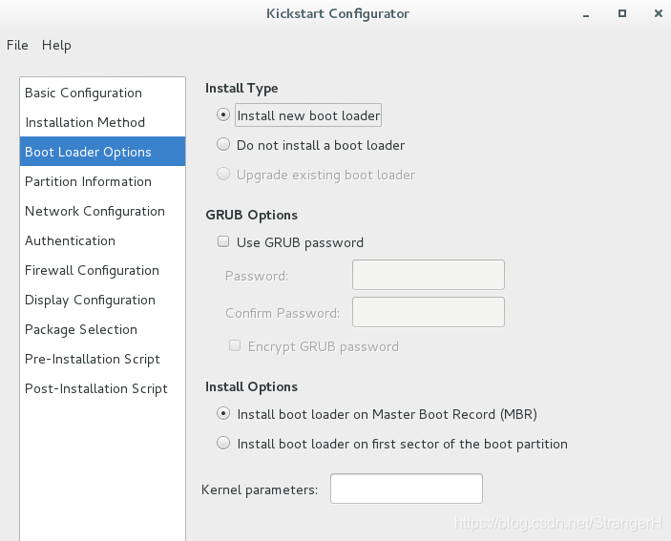The height and width of the screenshot is (541, 671).
Task: Switch to Network Configuration section
Action: coord(102,211)
